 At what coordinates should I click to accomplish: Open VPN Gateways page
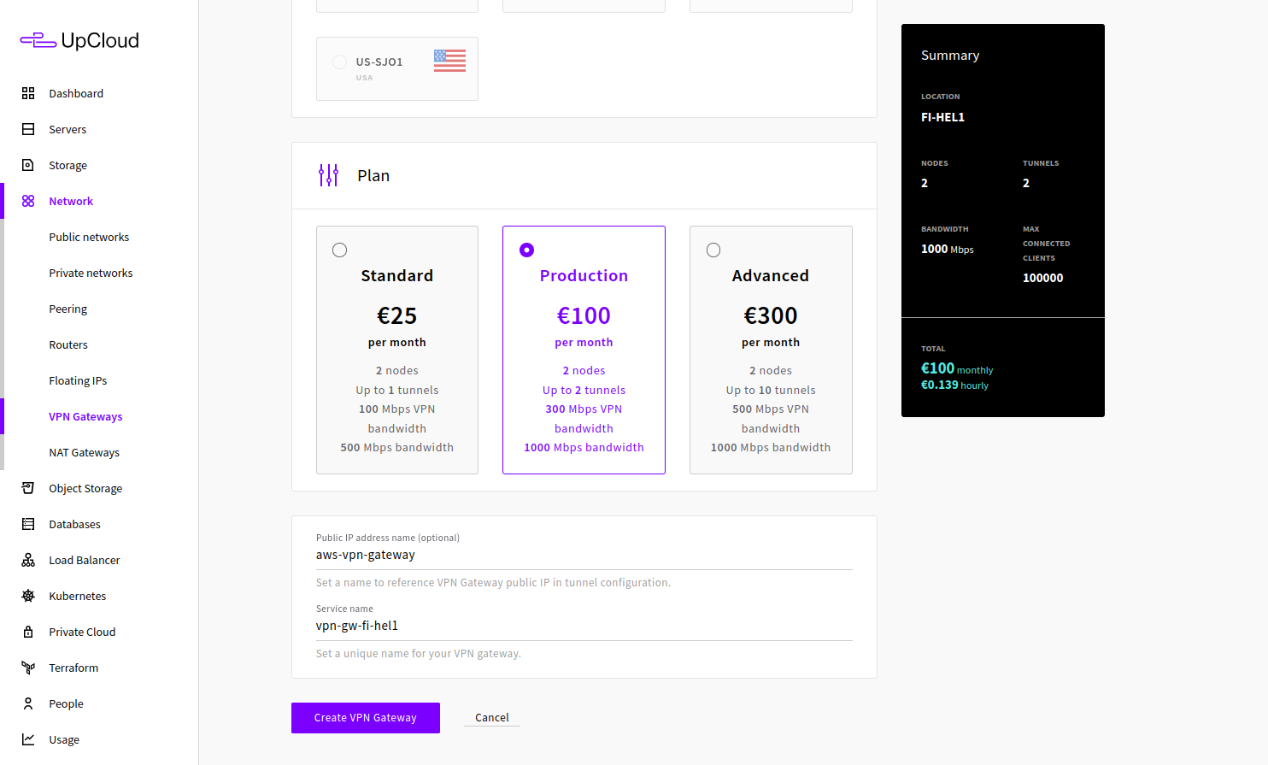[85, 416]
